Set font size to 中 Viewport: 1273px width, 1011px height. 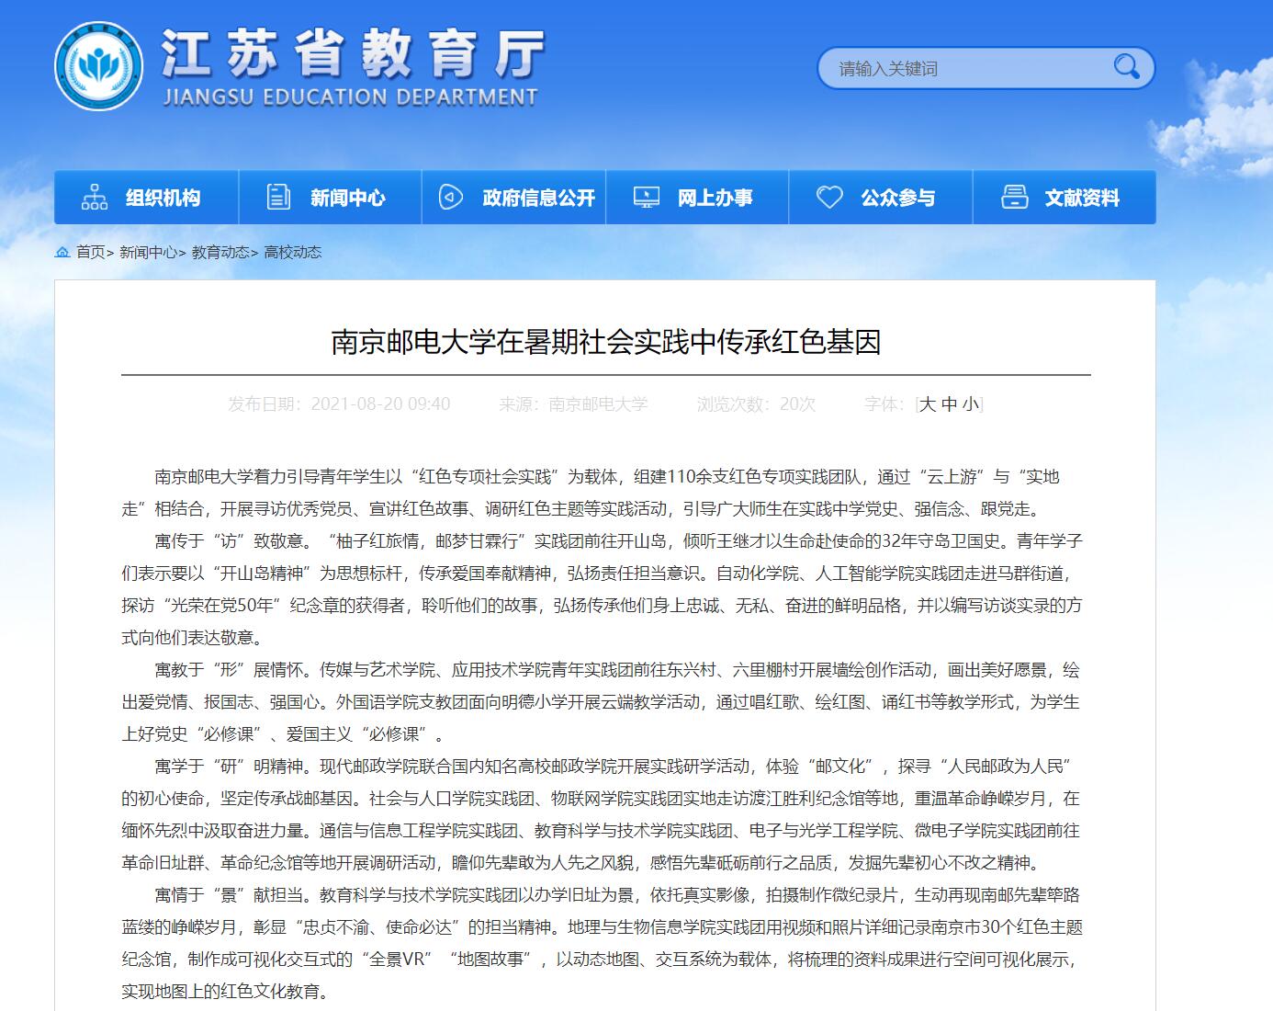(950, 404)
